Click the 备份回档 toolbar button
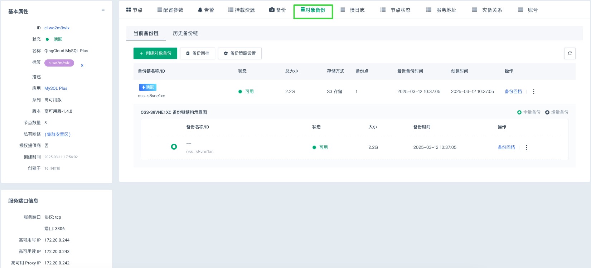Viewport: 591px width, 268px height. tap(198, 53)
